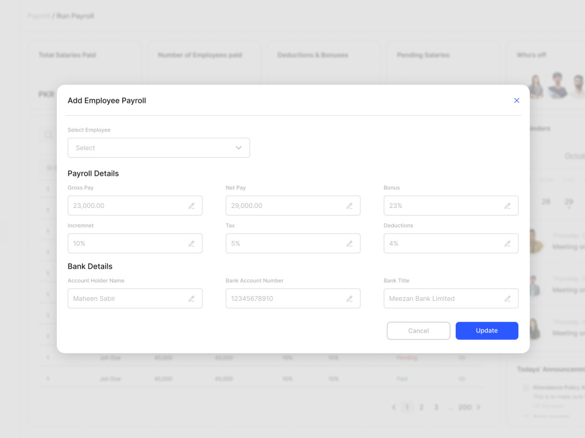585x438 pixels.
Task: Select page 2 in background pagination
Action: [x=421, y=408]
